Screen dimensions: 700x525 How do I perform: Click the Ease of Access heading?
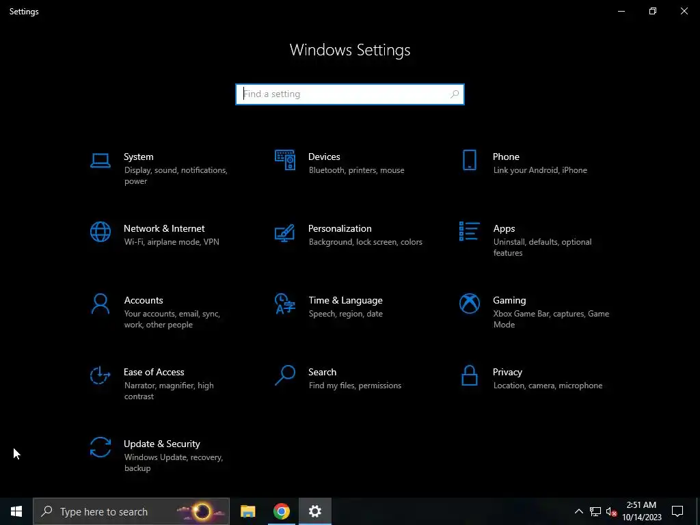[154, 373]
